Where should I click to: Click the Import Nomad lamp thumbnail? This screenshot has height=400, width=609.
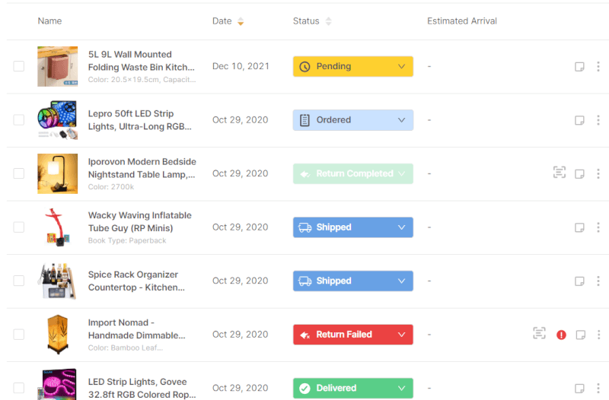(x=58, y=335)
